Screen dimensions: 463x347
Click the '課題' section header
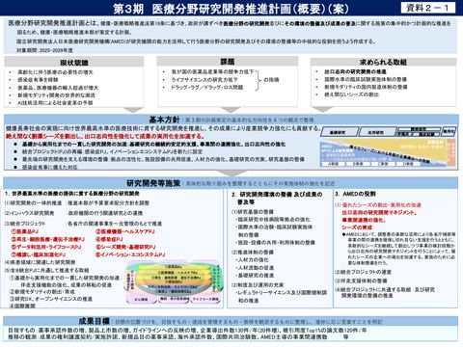(x=228, y=62)
